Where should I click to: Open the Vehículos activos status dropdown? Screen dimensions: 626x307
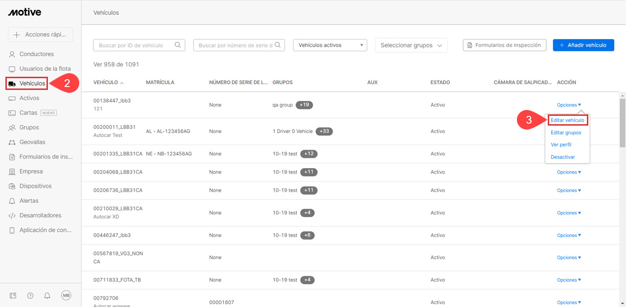tap(330, 45)
